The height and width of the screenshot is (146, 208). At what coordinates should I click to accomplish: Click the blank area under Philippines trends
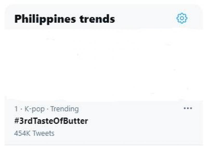tap(104, 65)
